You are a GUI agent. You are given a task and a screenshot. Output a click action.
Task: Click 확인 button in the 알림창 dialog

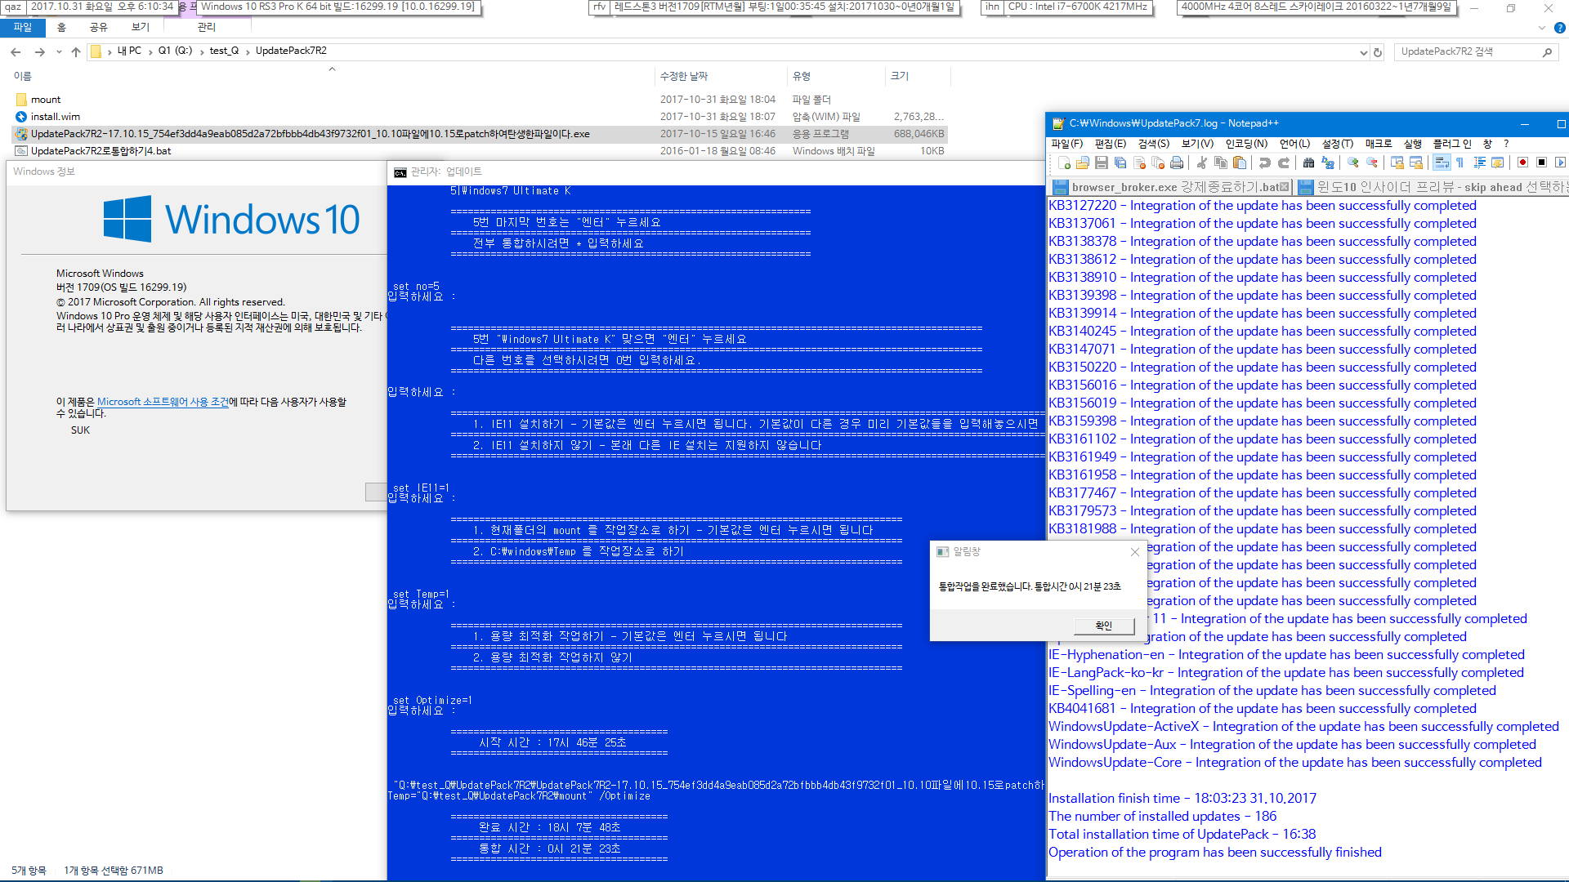click(1103, 626)
